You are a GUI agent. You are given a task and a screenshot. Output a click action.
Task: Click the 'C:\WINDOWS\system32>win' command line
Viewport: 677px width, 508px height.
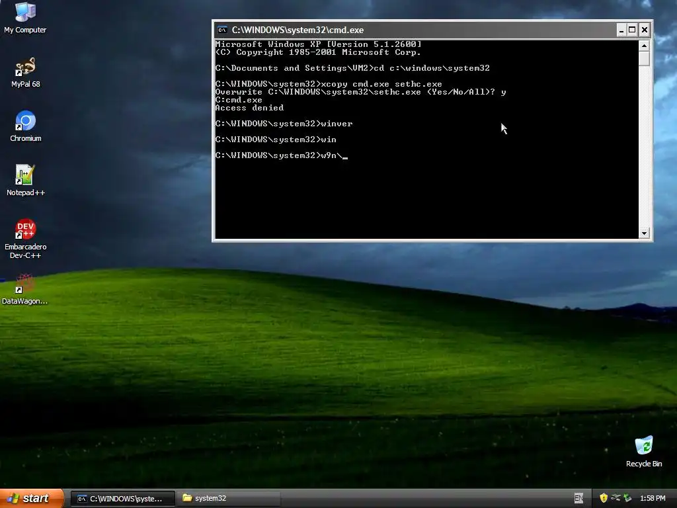pos(276,139)
